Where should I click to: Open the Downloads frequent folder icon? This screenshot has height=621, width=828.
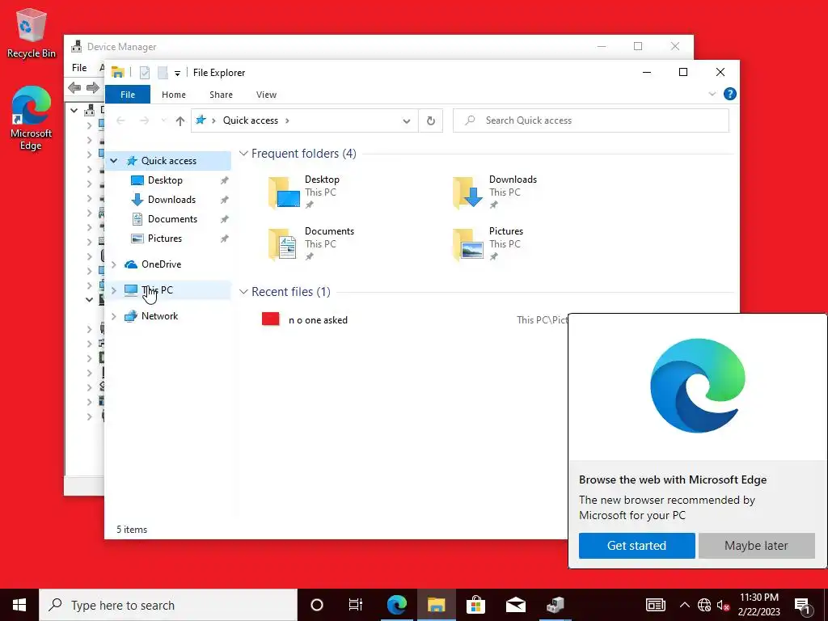point(469,192)
